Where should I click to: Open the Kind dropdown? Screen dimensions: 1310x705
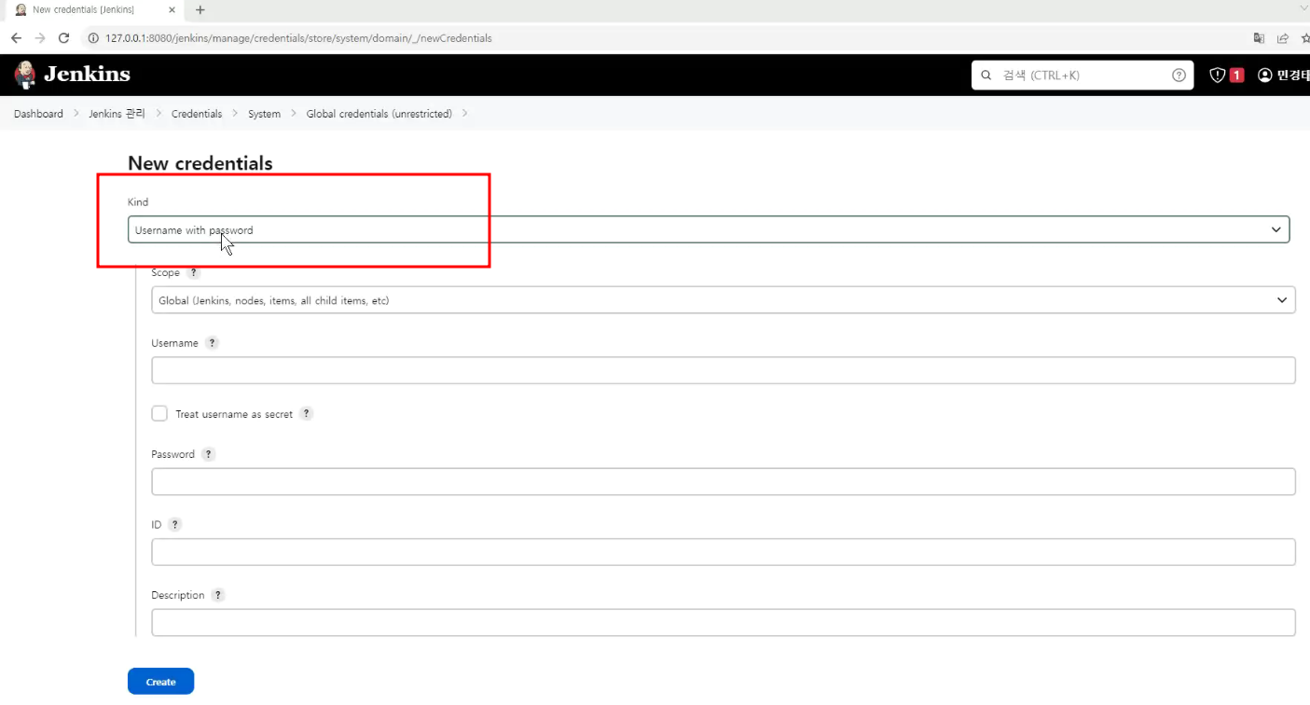coord(709,229)
